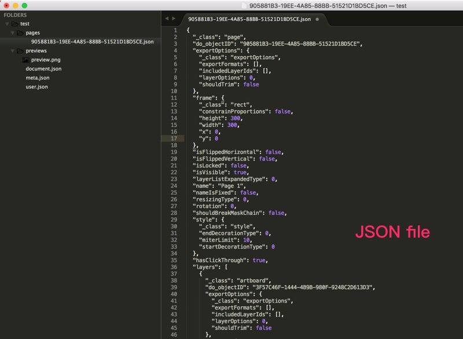Screen dimensions: 463x339
Task: Click the "constrainProportions" key
Action: (234, 111)
